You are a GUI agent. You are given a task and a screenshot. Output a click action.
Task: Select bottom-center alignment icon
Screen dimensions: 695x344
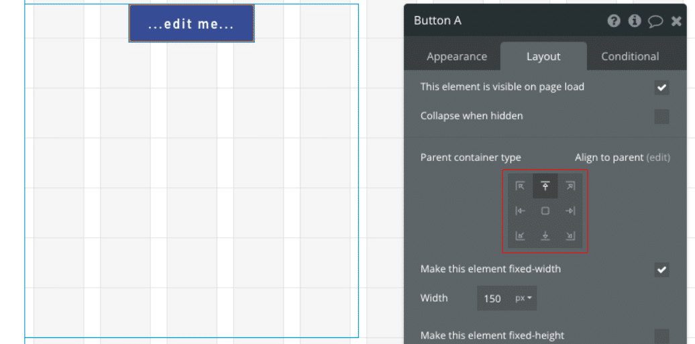point(545,235)
